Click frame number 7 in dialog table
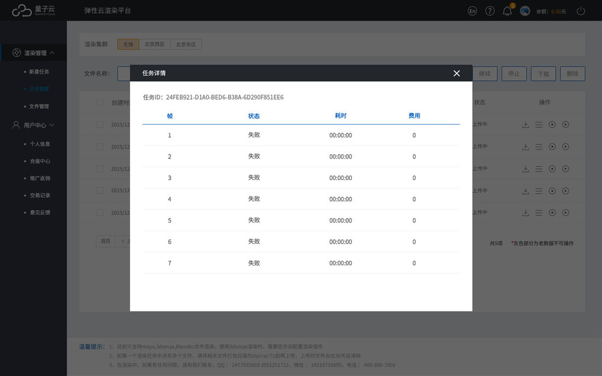 (169, 263)
